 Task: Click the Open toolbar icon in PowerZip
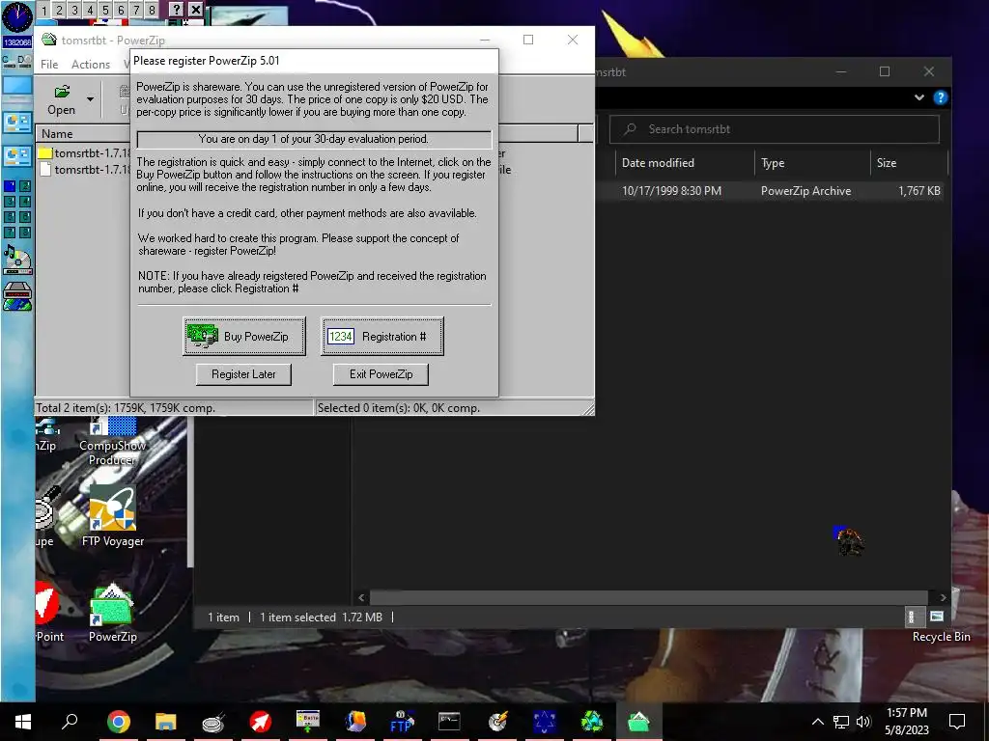61,99
